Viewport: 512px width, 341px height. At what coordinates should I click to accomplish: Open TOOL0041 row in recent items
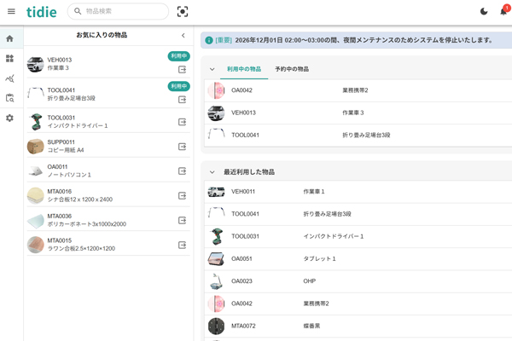click(358, 214)
